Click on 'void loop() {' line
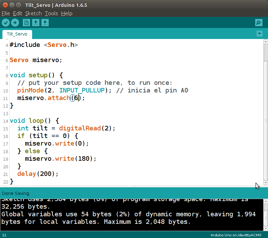 pos(34,121)
